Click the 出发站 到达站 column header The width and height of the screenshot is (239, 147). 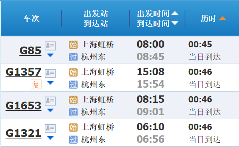pos(96,19)
